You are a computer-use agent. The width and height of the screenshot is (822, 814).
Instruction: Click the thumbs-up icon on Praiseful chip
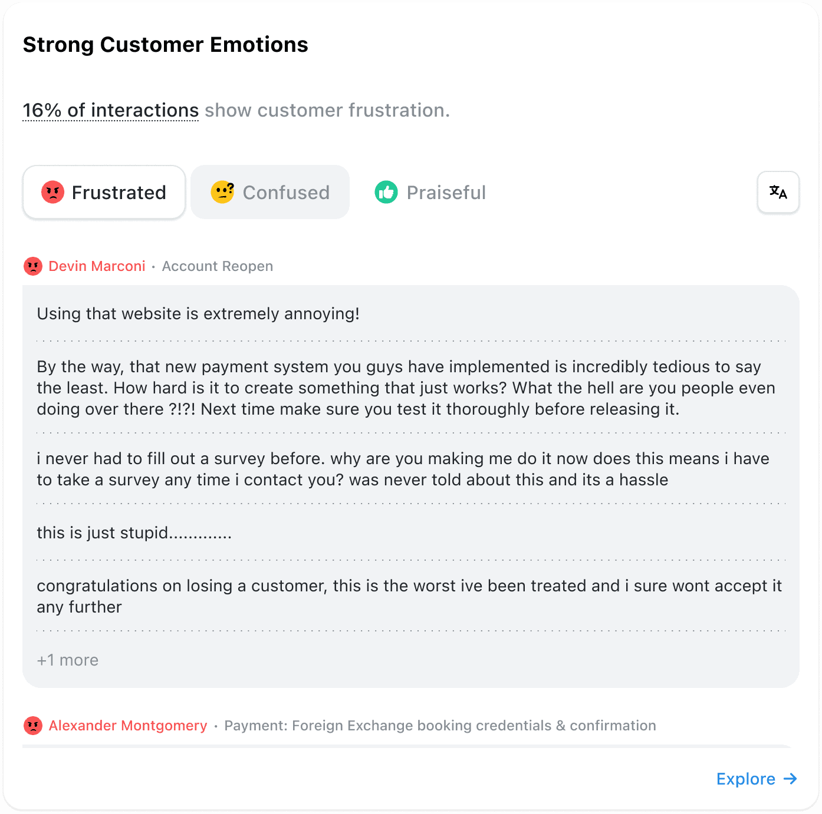coord(386,192)
